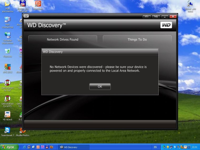Click the red shutdown quick launch icon
200x150 pixels.
tap(38, 147)
